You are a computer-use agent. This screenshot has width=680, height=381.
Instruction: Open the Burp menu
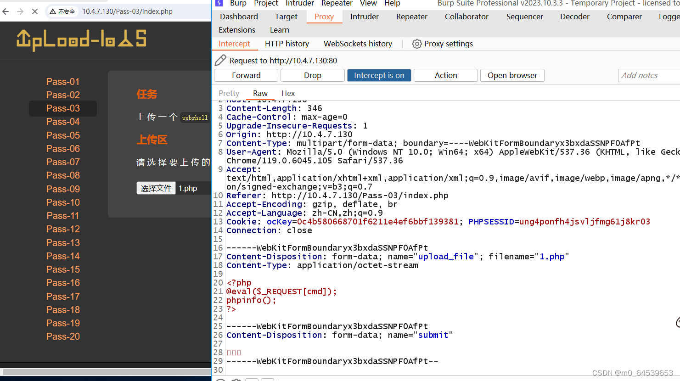coord(238,3)
